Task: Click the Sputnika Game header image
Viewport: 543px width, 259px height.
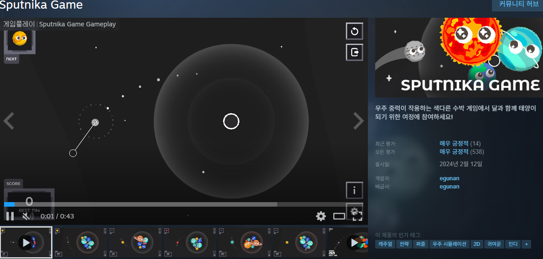Action: tap(459, 57)
